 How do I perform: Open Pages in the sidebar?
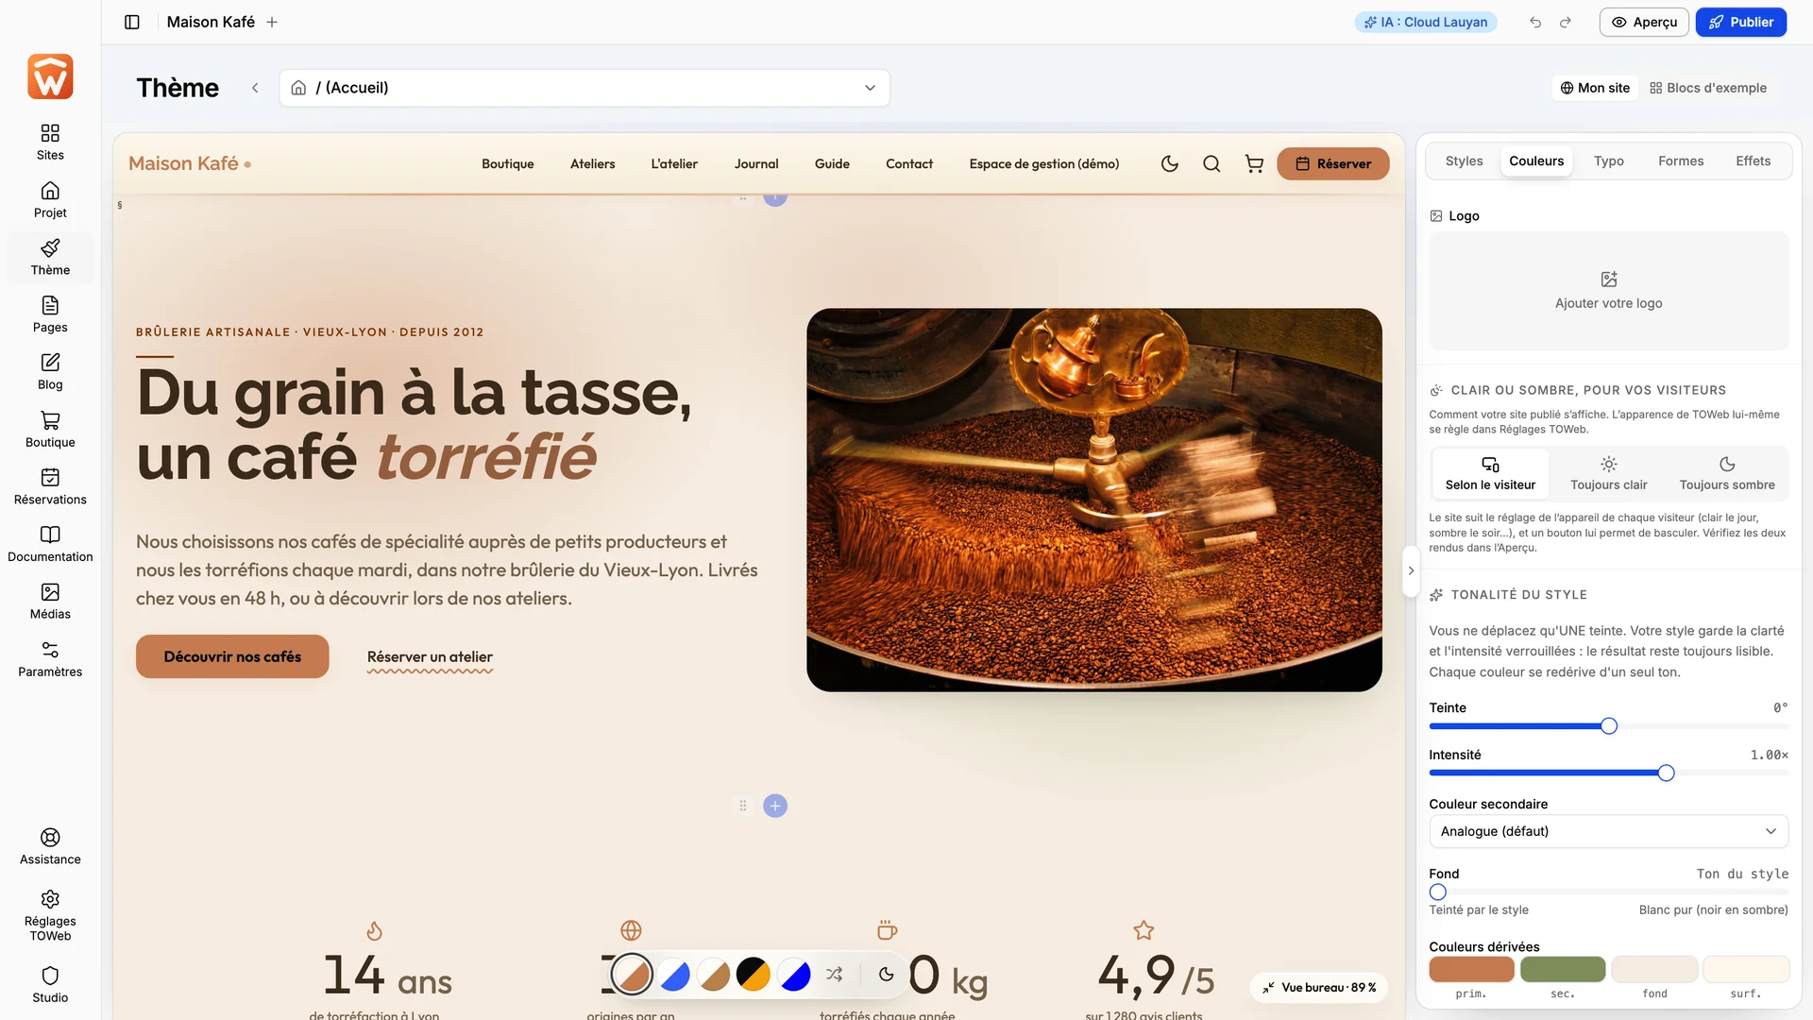(50, 314)
